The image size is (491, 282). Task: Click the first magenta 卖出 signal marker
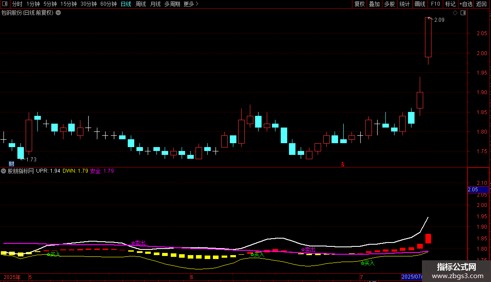pos(139,243)
